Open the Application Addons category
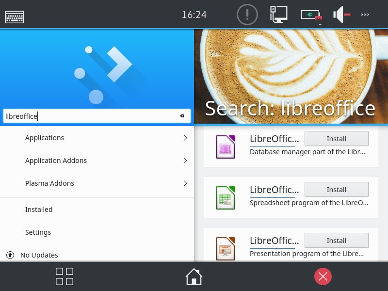The height and width of the screenshot is (291, 388). pyautogui.click(x=97, y=161)
